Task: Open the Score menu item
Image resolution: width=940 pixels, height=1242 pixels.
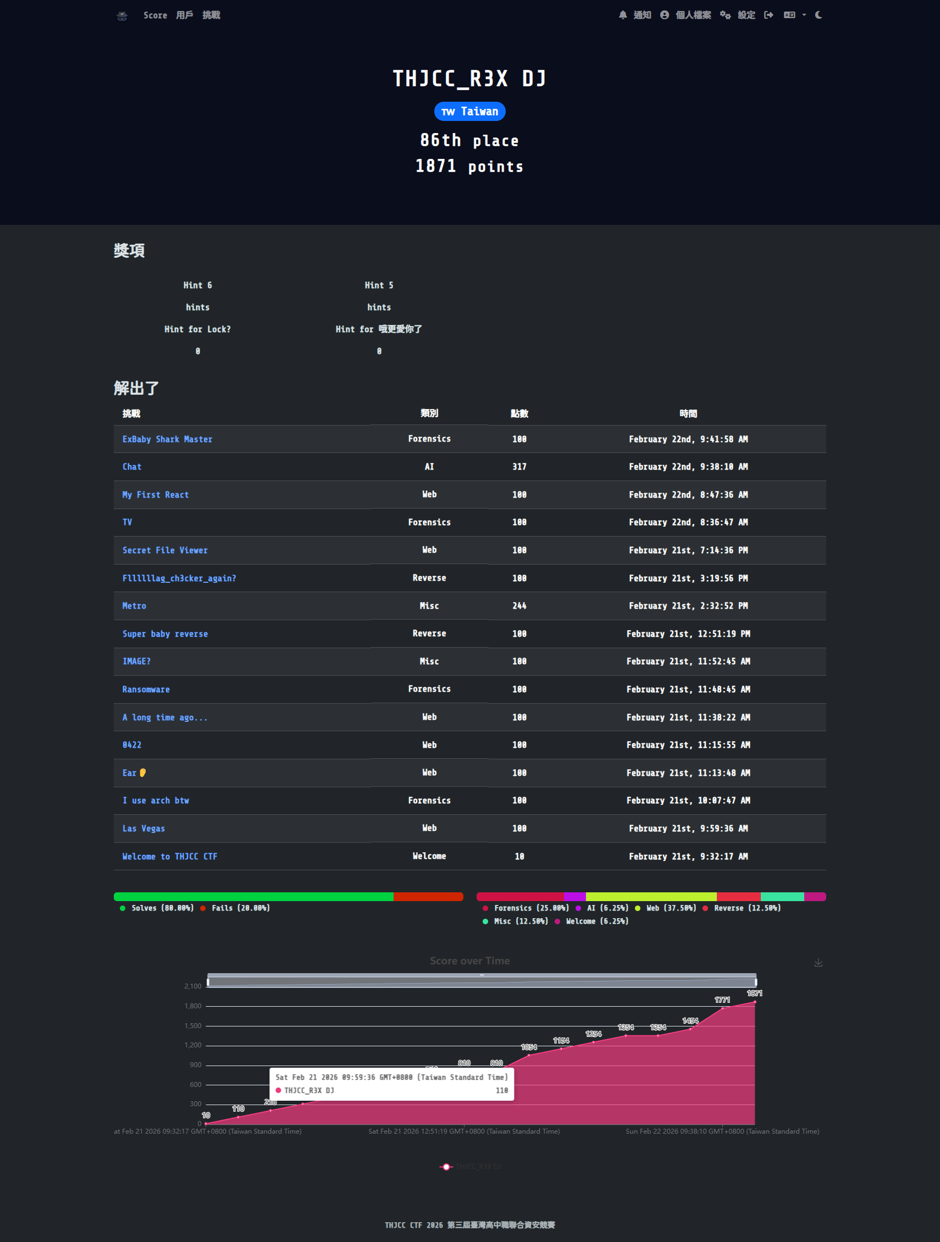Action: [155, 15]
